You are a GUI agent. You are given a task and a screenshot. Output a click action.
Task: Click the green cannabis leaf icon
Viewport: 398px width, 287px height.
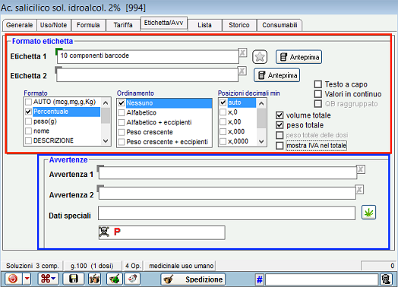[368, 213]
